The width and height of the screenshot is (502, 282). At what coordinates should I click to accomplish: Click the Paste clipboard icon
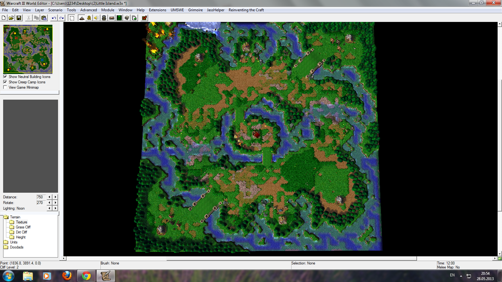[44, 18]
